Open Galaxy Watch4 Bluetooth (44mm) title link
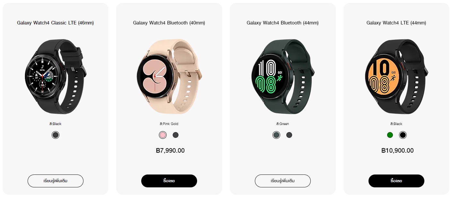Viewport: 451px width, 197px height. tap(283, 23)
